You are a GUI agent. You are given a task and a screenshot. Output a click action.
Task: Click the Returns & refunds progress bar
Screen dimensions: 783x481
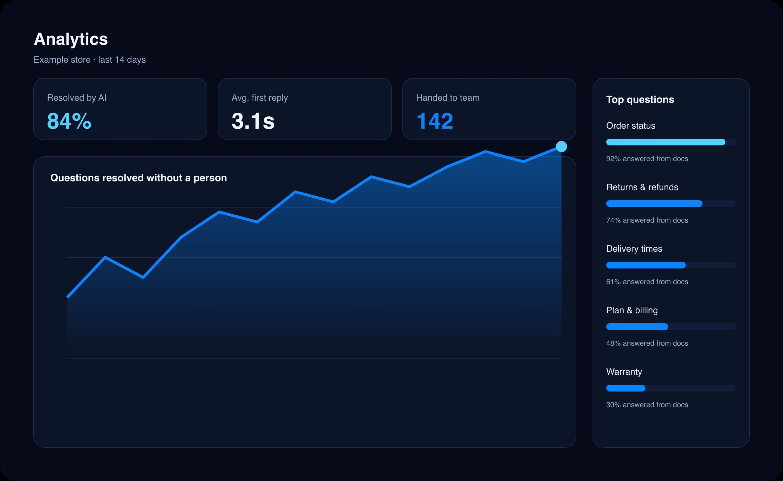coord(671,204)
